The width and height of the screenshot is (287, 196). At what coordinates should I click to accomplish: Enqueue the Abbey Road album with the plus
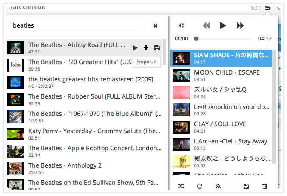[146, 48]
